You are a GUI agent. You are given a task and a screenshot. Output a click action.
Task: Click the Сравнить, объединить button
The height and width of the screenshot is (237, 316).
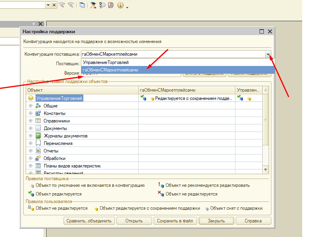pyautogui.click(x=89, y=221)
